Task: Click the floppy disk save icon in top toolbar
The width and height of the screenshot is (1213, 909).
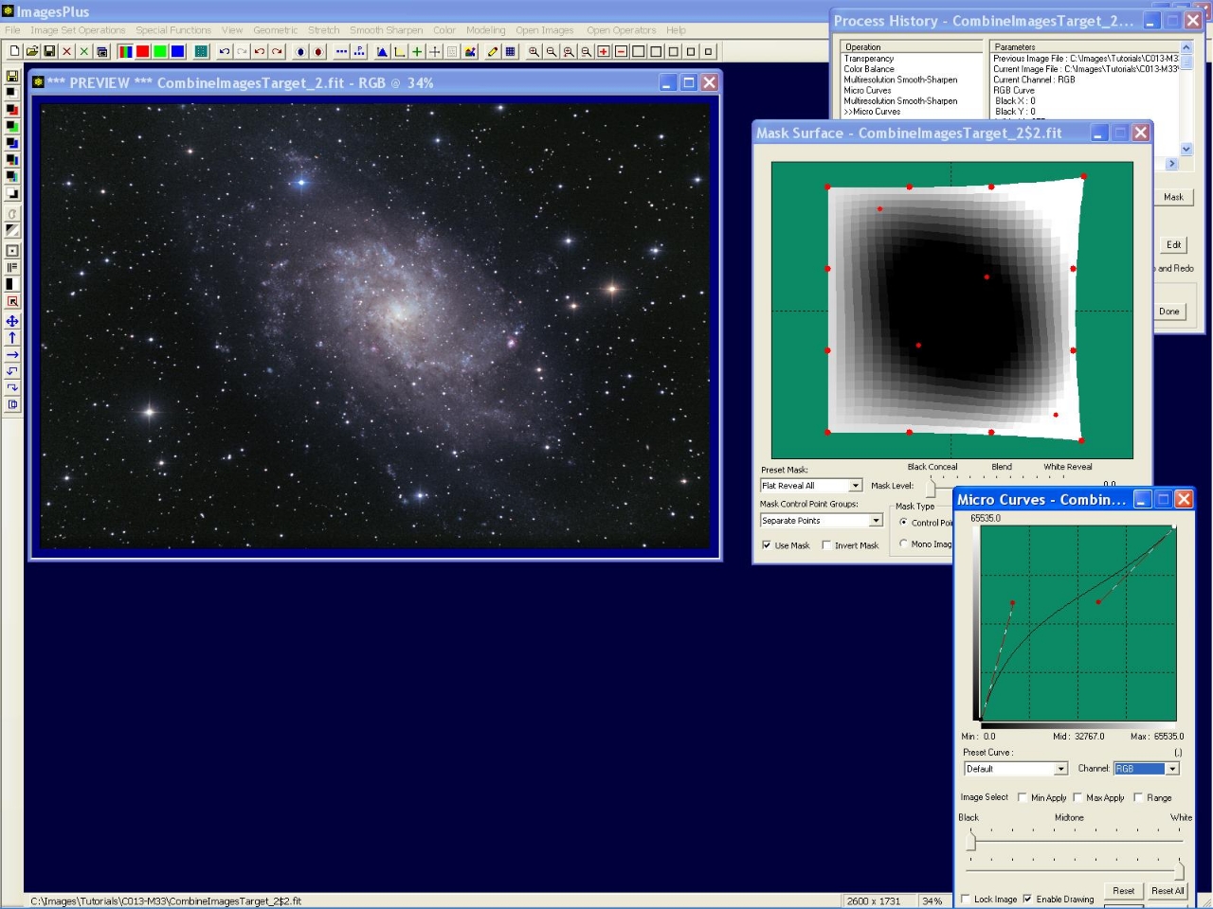Action: [49, 52]
